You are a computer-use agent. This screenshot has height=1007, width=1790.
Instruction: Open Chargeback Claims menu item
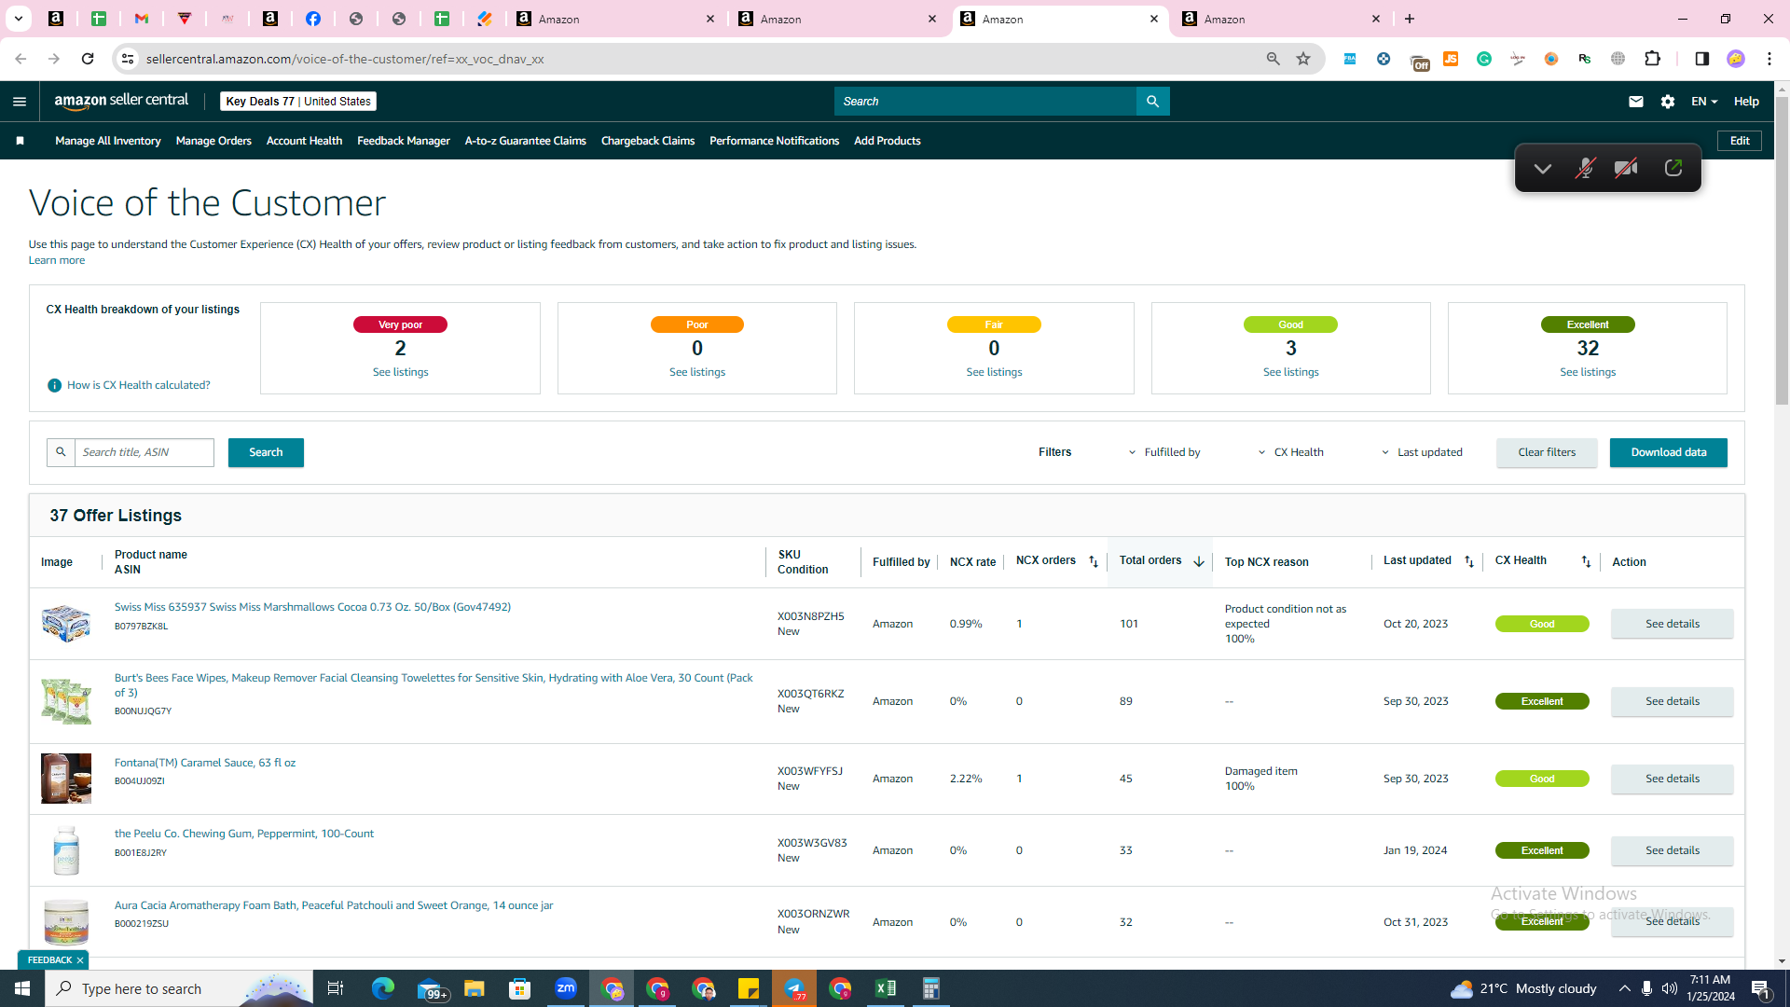click(648, 141)
